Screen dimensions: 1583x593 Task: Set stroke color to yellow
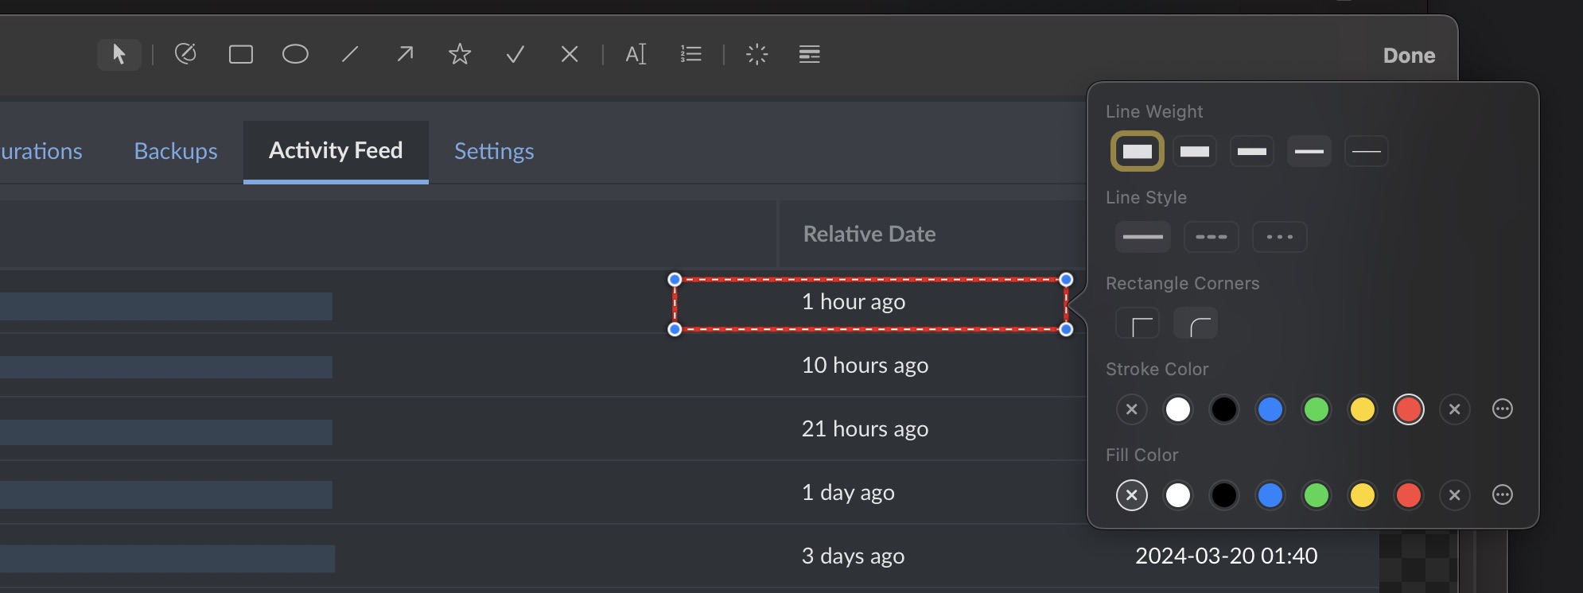[1363, 409]
